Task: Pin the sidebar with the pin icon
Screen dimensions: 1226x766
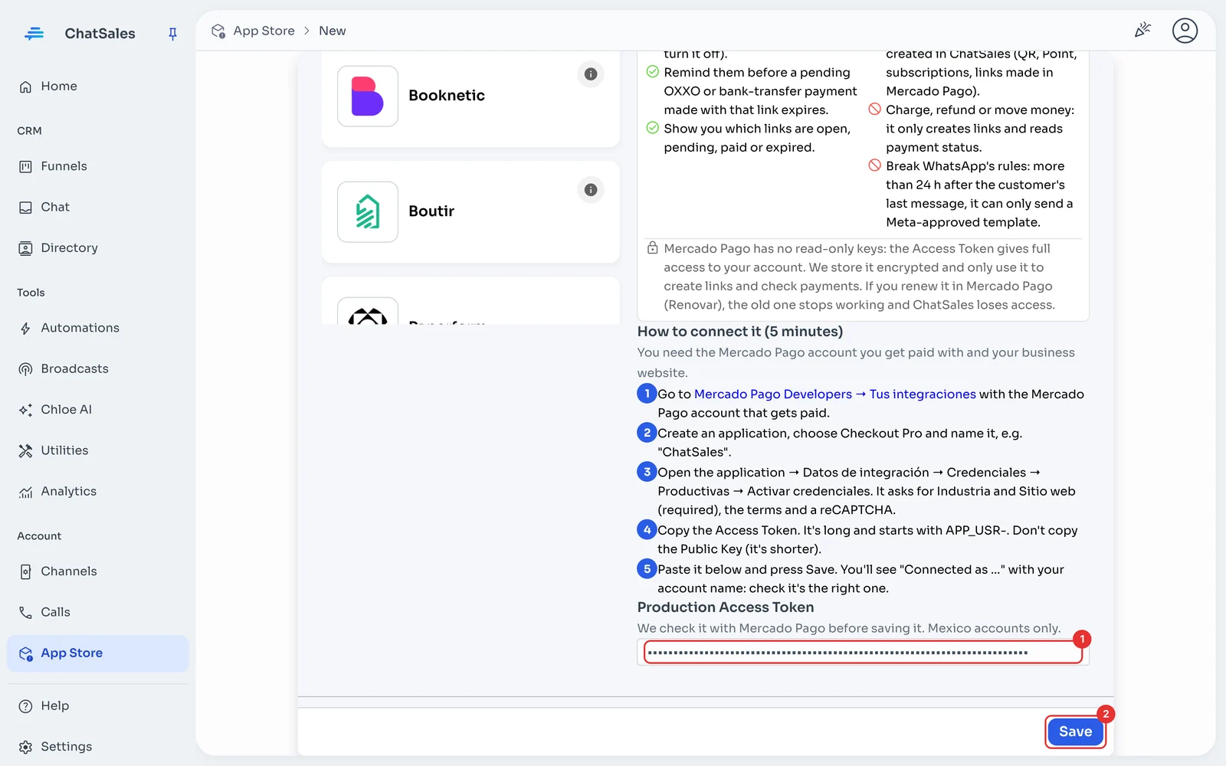Action: tap(172, 34)
